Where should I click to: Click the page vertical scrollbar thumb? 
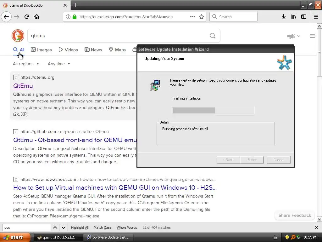tap(319, 53)
